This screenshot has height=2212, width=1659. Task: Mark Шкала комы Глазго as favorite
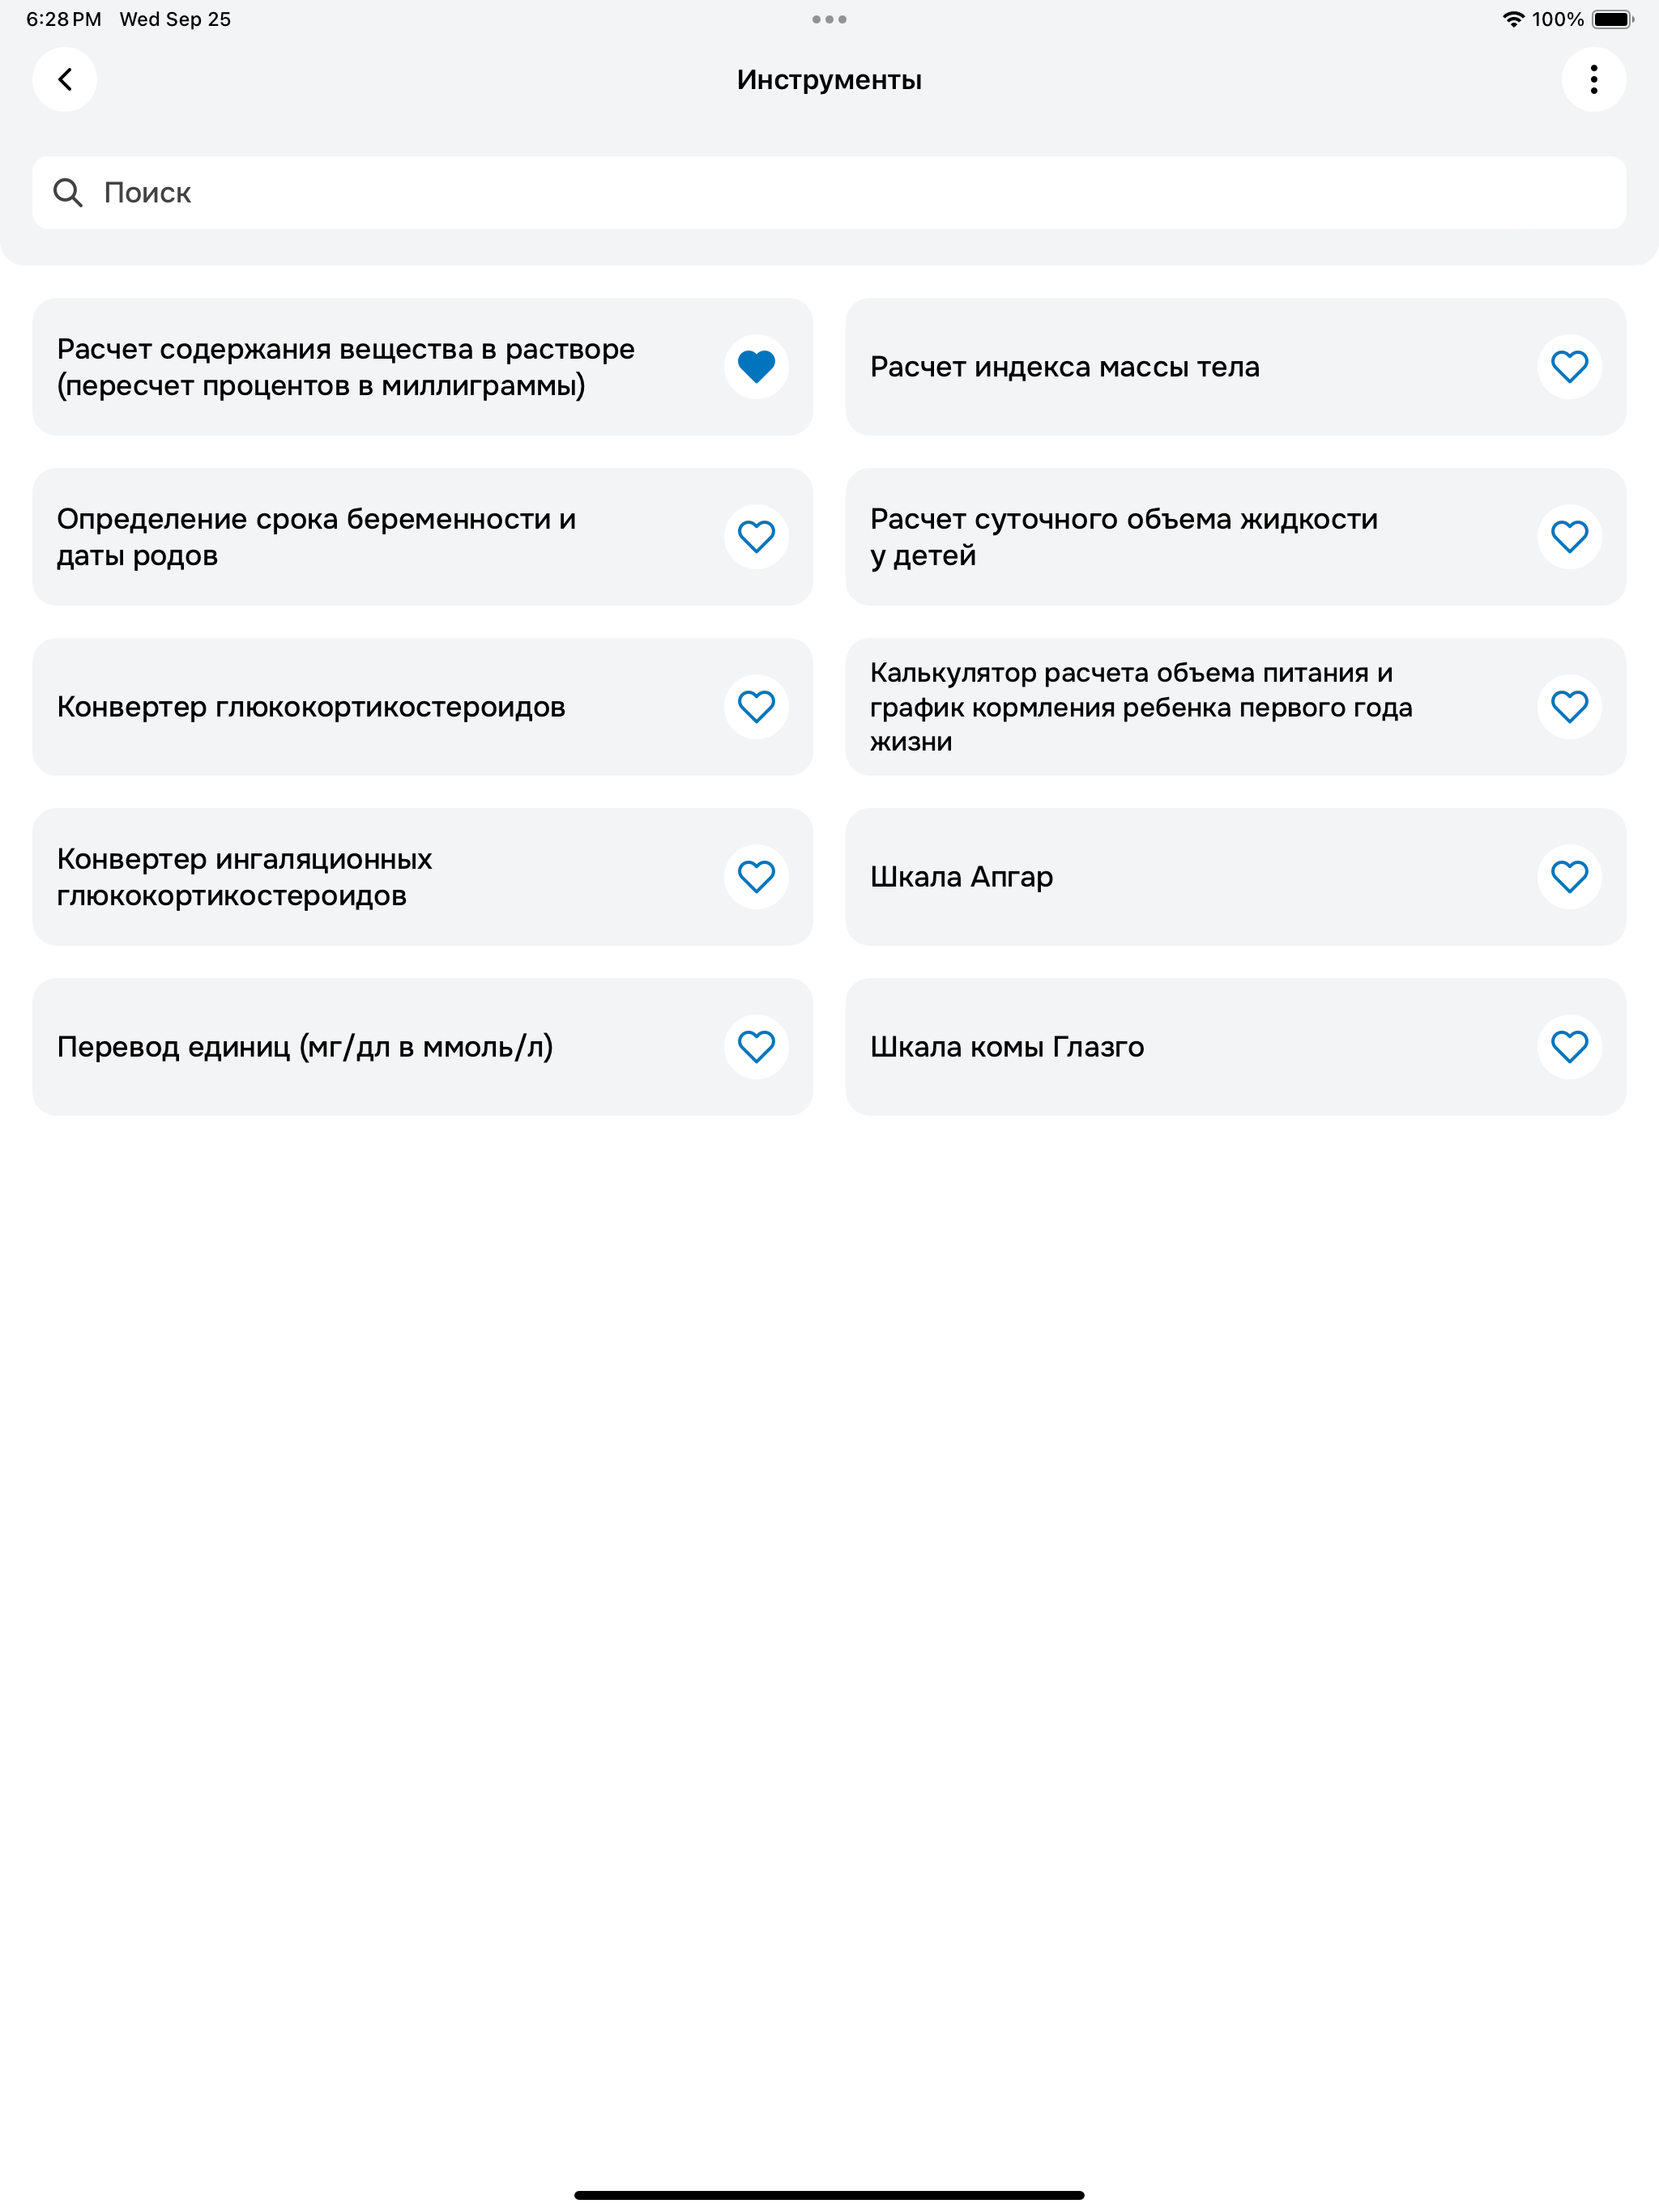tap(1569, 1047)
